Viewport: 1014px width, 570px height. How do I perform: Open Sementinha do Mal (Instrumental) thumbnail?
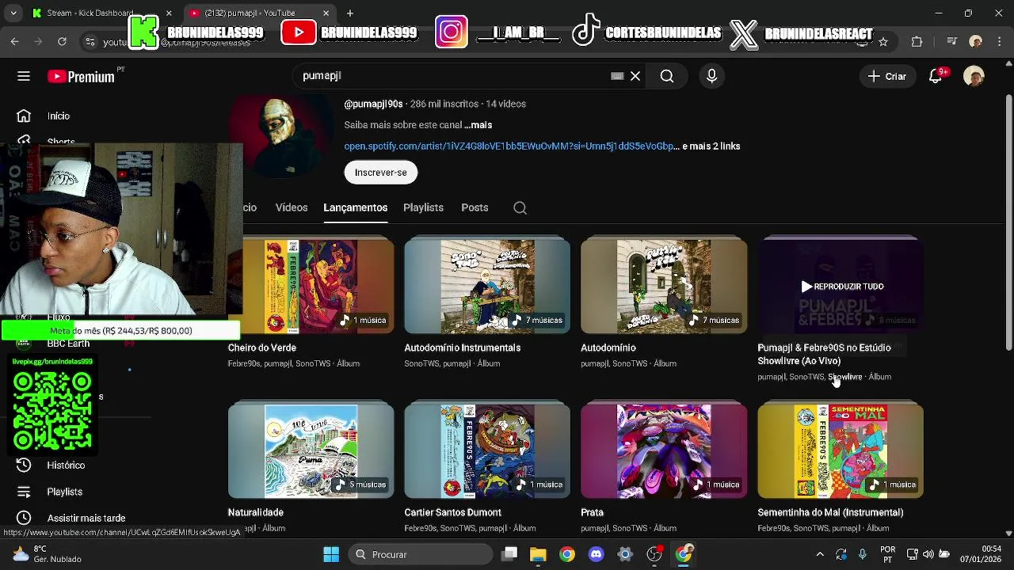tap(841, 451)
